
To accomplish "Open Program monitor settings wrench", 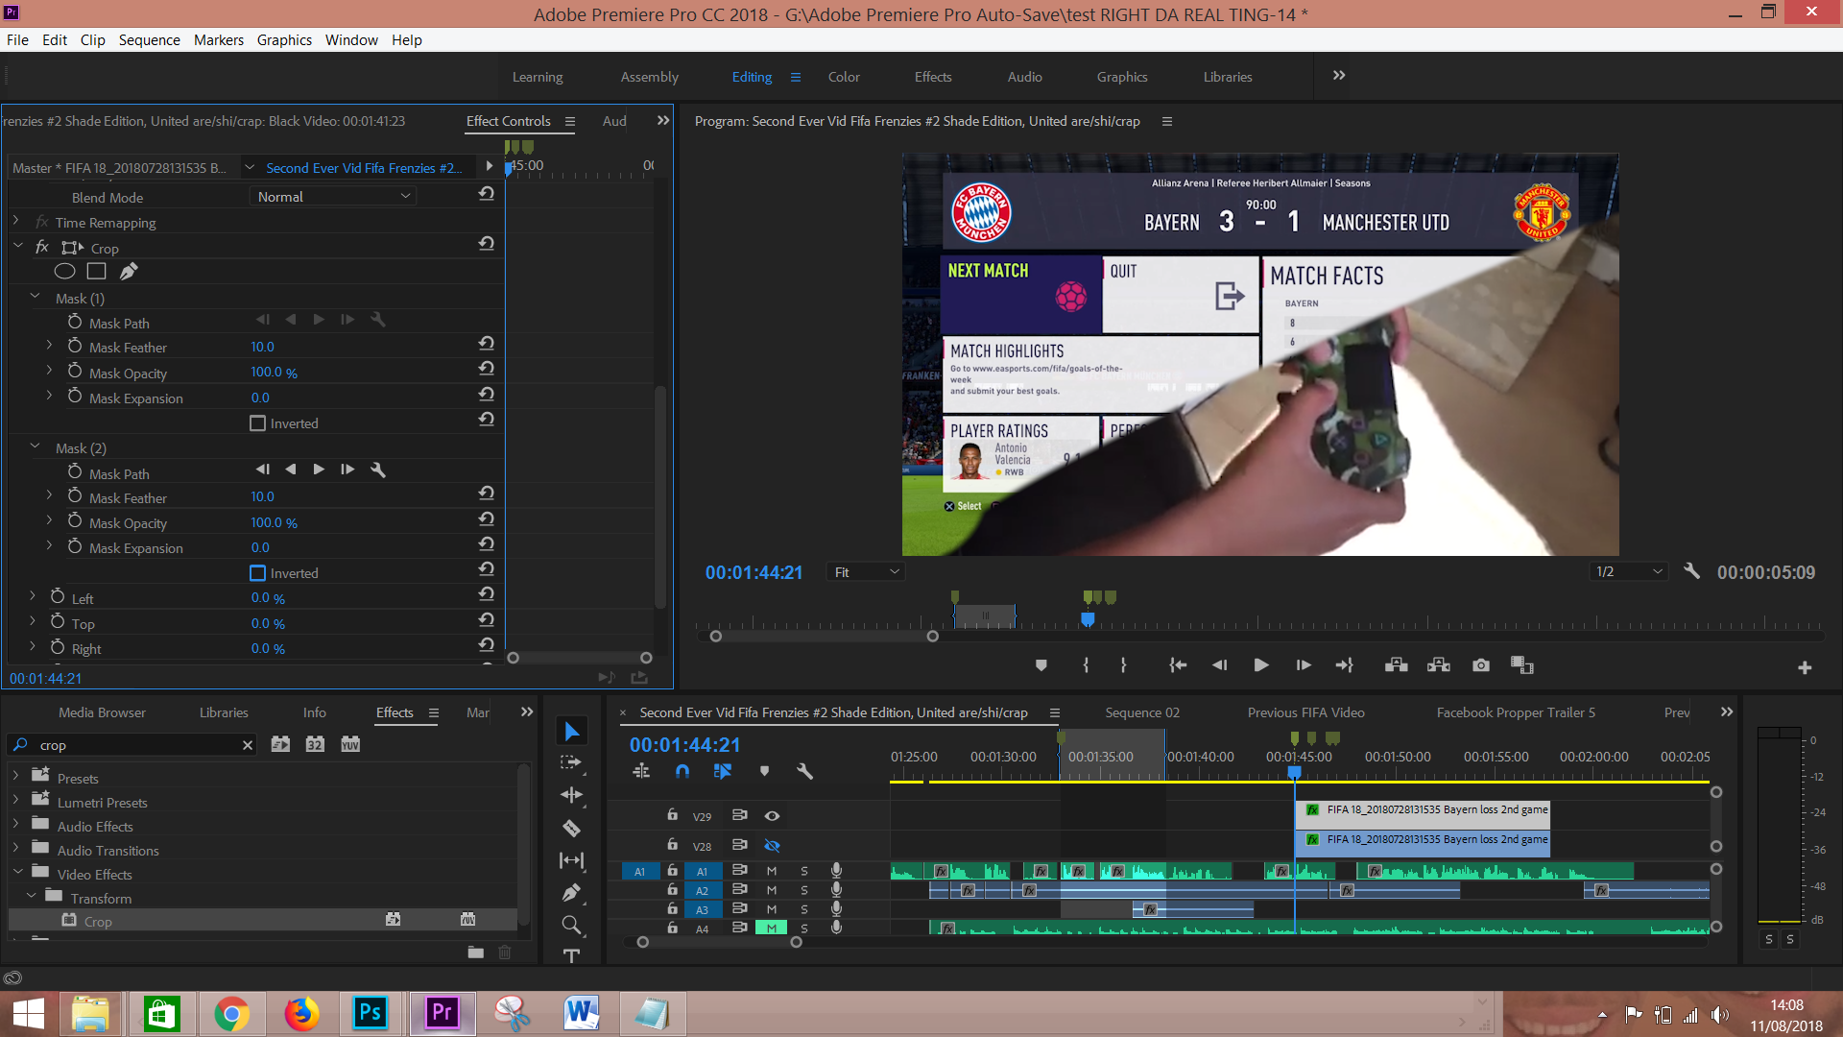I will pyautogui.click(x=1692, y=571).
